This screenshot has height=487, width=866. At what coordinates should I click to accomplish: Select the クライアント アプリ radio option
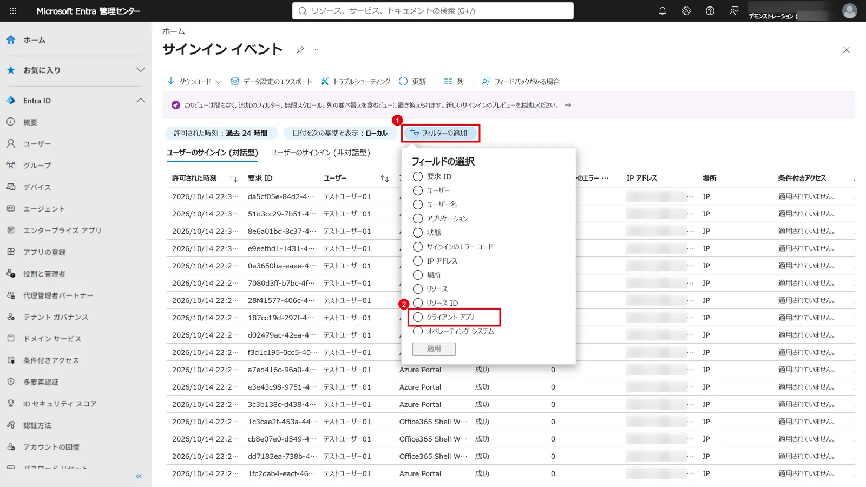(418, 317)
